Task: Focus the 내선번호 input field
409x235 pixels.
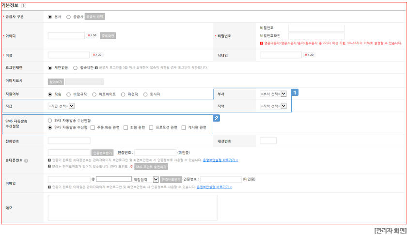Action: coord(268,141)
